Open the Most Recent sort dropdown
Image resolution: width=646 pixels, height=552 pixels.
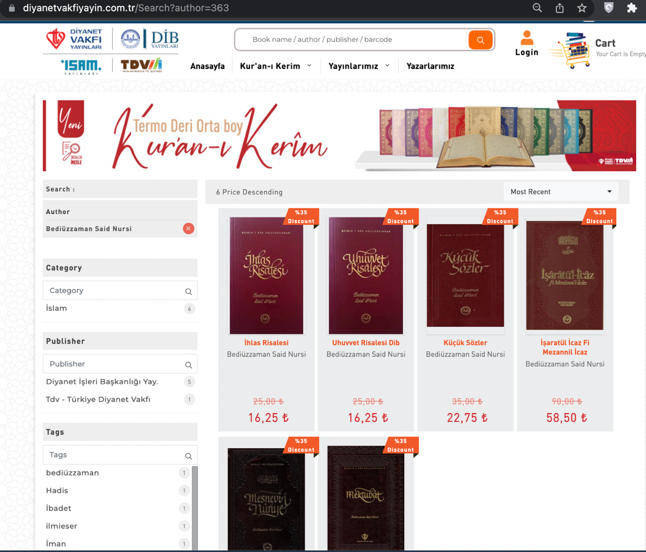pyautogui.click(x=560, y=192)
